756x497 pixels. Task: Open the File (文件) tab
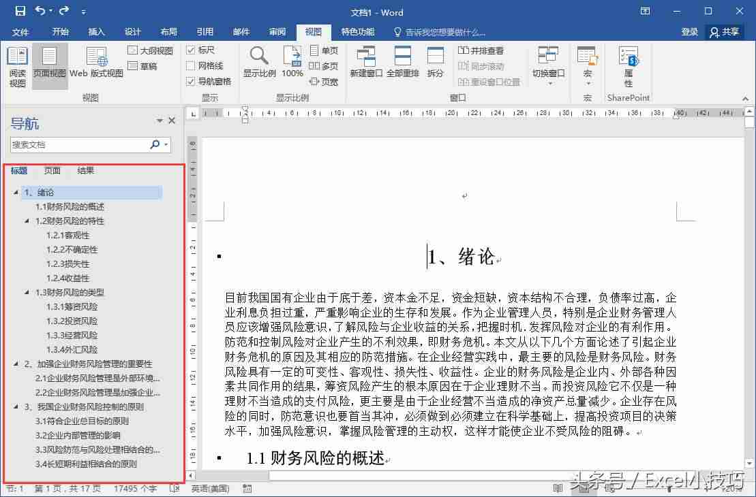pos(20,32)
